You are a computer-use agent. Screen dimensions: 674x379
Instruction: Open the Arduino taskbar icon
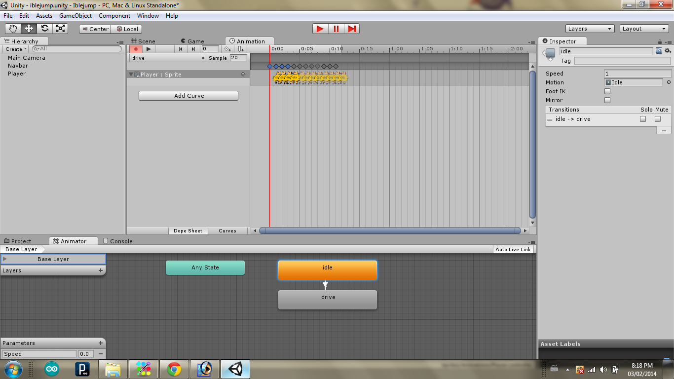point(51,369)
